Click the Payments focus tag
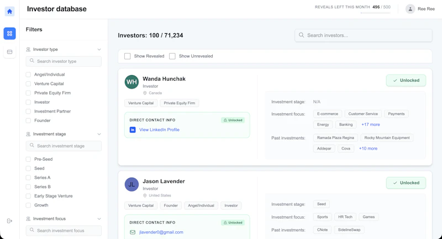Screen dimensions: 442x239 coord(396,114)
